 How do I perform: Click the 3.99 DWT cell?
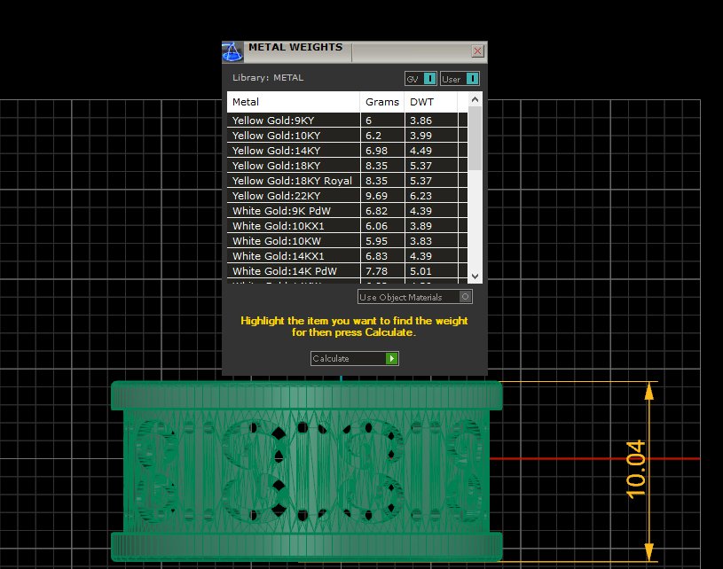431,136
